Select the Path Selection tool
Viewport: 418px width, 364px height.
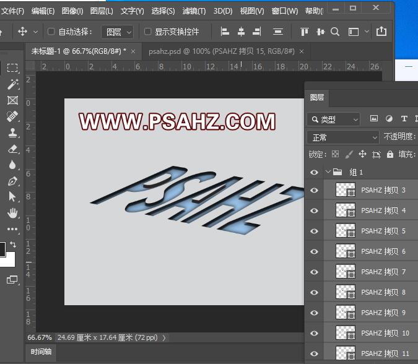pos(12,197)
